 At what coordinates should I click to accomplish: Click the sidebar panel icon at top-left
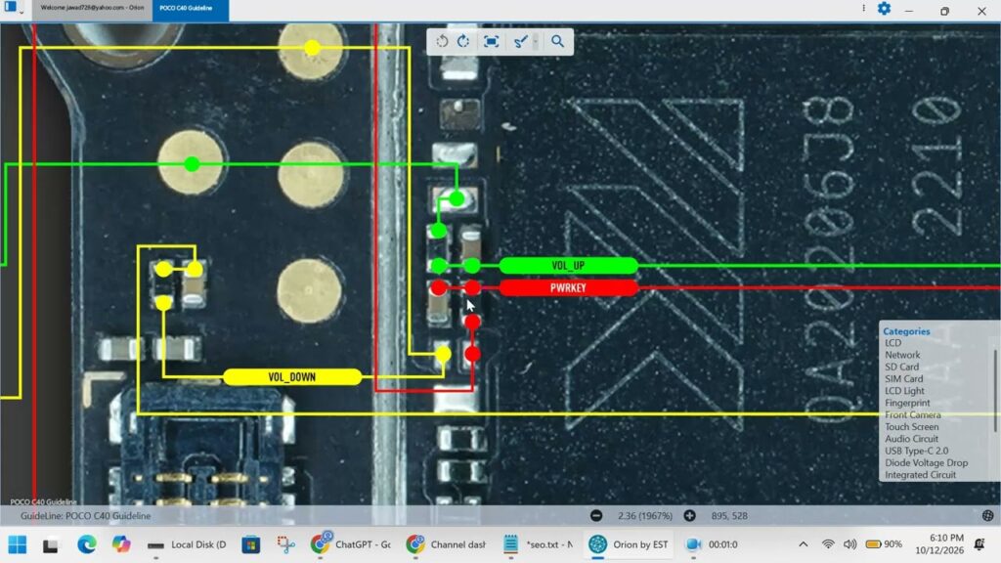(x=10, y=7)
